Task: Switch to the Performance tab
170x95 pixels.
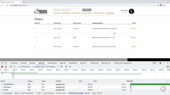Action: pos(52,63)
